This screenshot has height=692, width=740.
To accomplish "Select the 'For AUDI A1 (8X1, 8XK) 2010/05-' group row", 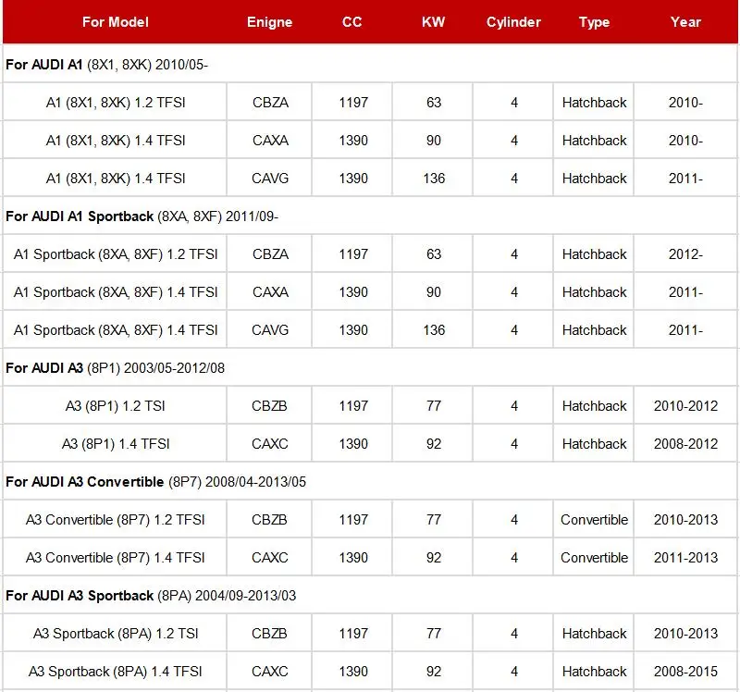I will pyautogui.click(x=370, y=64).
